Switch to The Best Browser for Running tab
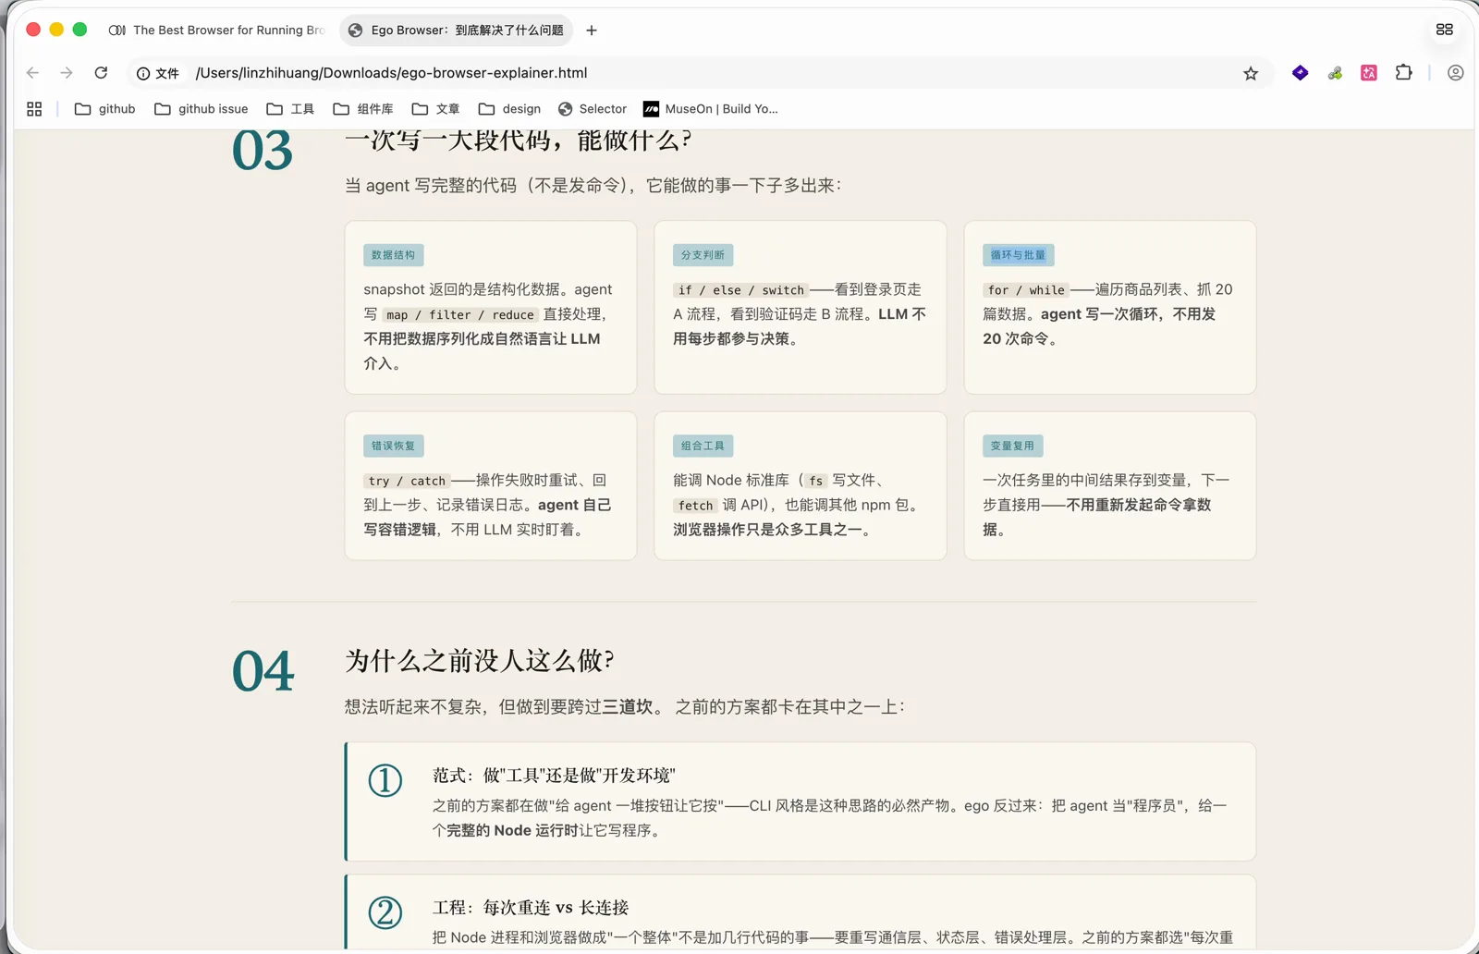The height and width of the screenshot is (954, 1479). [x=217, y=31]
